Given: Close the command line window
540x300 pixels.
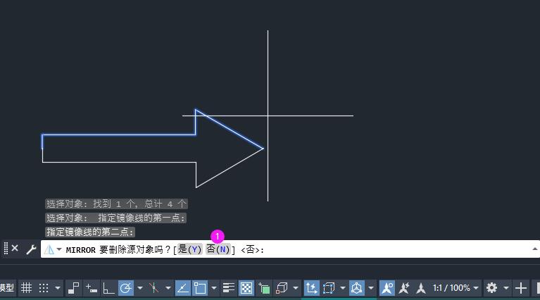Looking at the screenshot, I should pos(15,249).
